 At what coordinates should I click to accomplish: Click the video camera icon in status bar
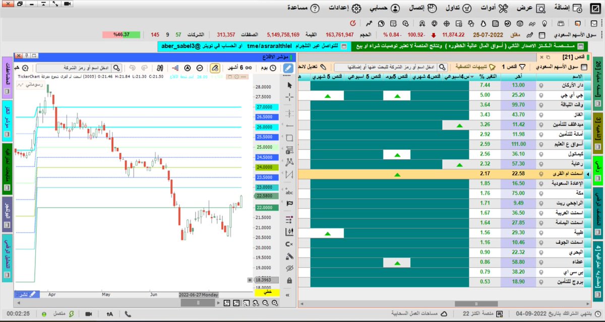[x=88, y=314]
